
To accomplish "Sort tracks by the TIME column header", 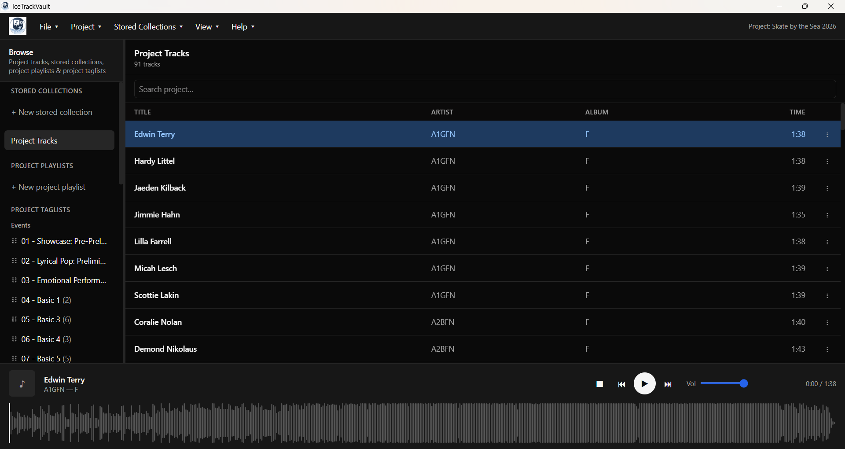I will 797,112.
